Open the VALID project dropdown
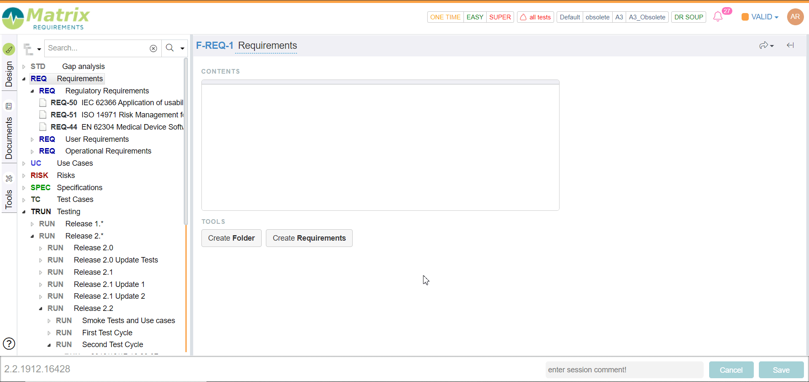809x382 pixels. (x=761, y=17)
